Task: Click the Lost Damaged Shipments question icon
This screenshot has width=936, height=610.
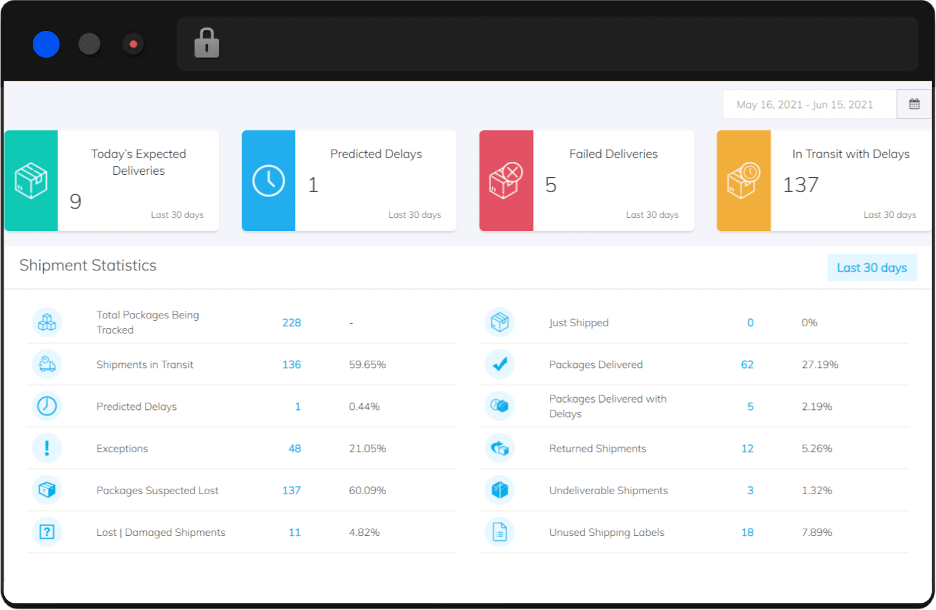Action: tap(47, 532)
